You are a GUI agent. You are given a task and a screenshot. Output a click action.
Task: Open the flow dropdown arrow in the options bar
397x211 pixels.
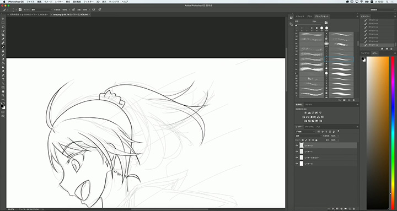90,9
